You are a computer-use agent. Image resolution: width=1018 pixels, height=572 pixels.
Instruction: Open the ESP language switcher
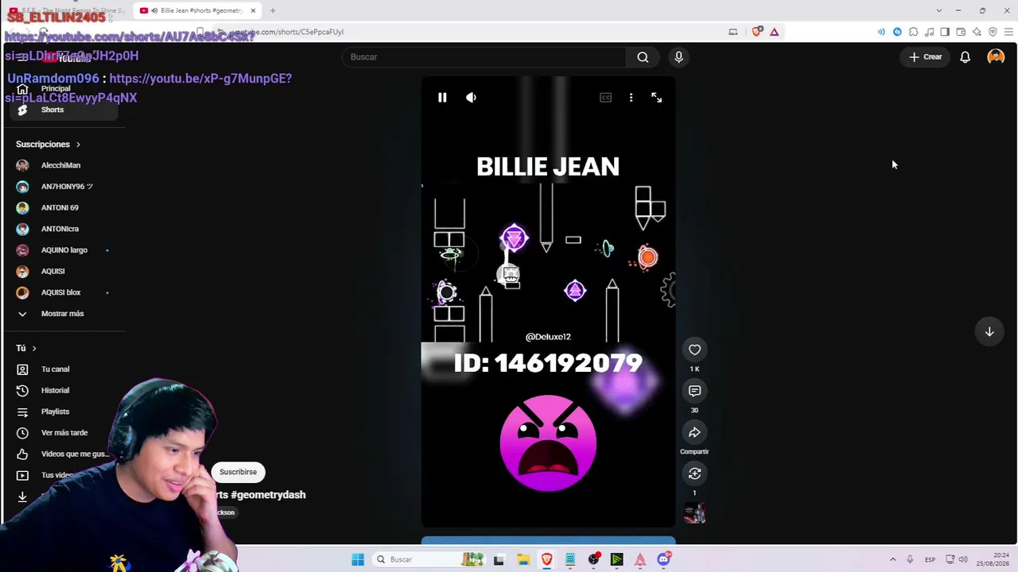[x=930, y=559]
